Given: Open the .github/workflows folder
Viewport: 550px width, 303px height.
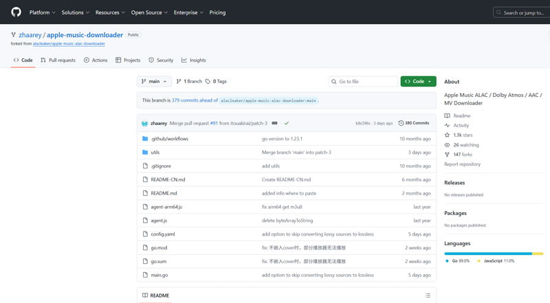Looking at the screenshot, I should [x=169, y=139].
